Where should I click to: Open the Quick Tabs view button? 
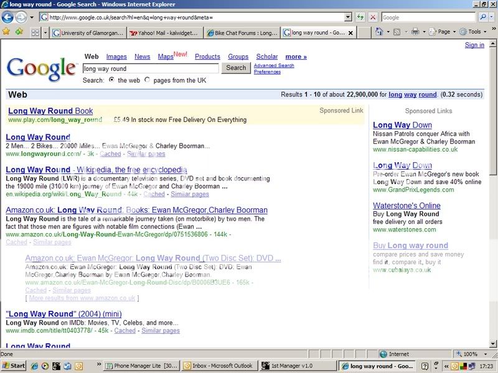35,32
